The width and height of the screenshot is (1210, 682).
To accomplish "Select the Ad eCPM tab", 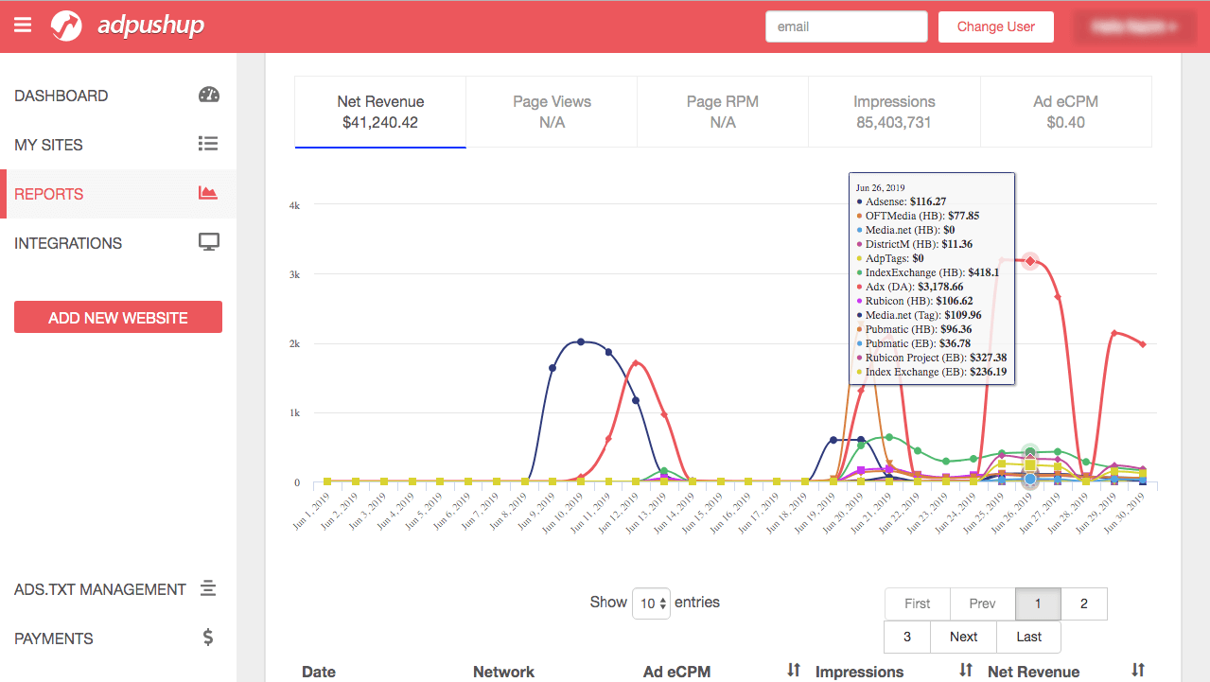I will click(x=1065, y=112).
